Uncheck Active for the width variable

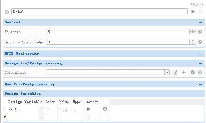tap(88, 109)
